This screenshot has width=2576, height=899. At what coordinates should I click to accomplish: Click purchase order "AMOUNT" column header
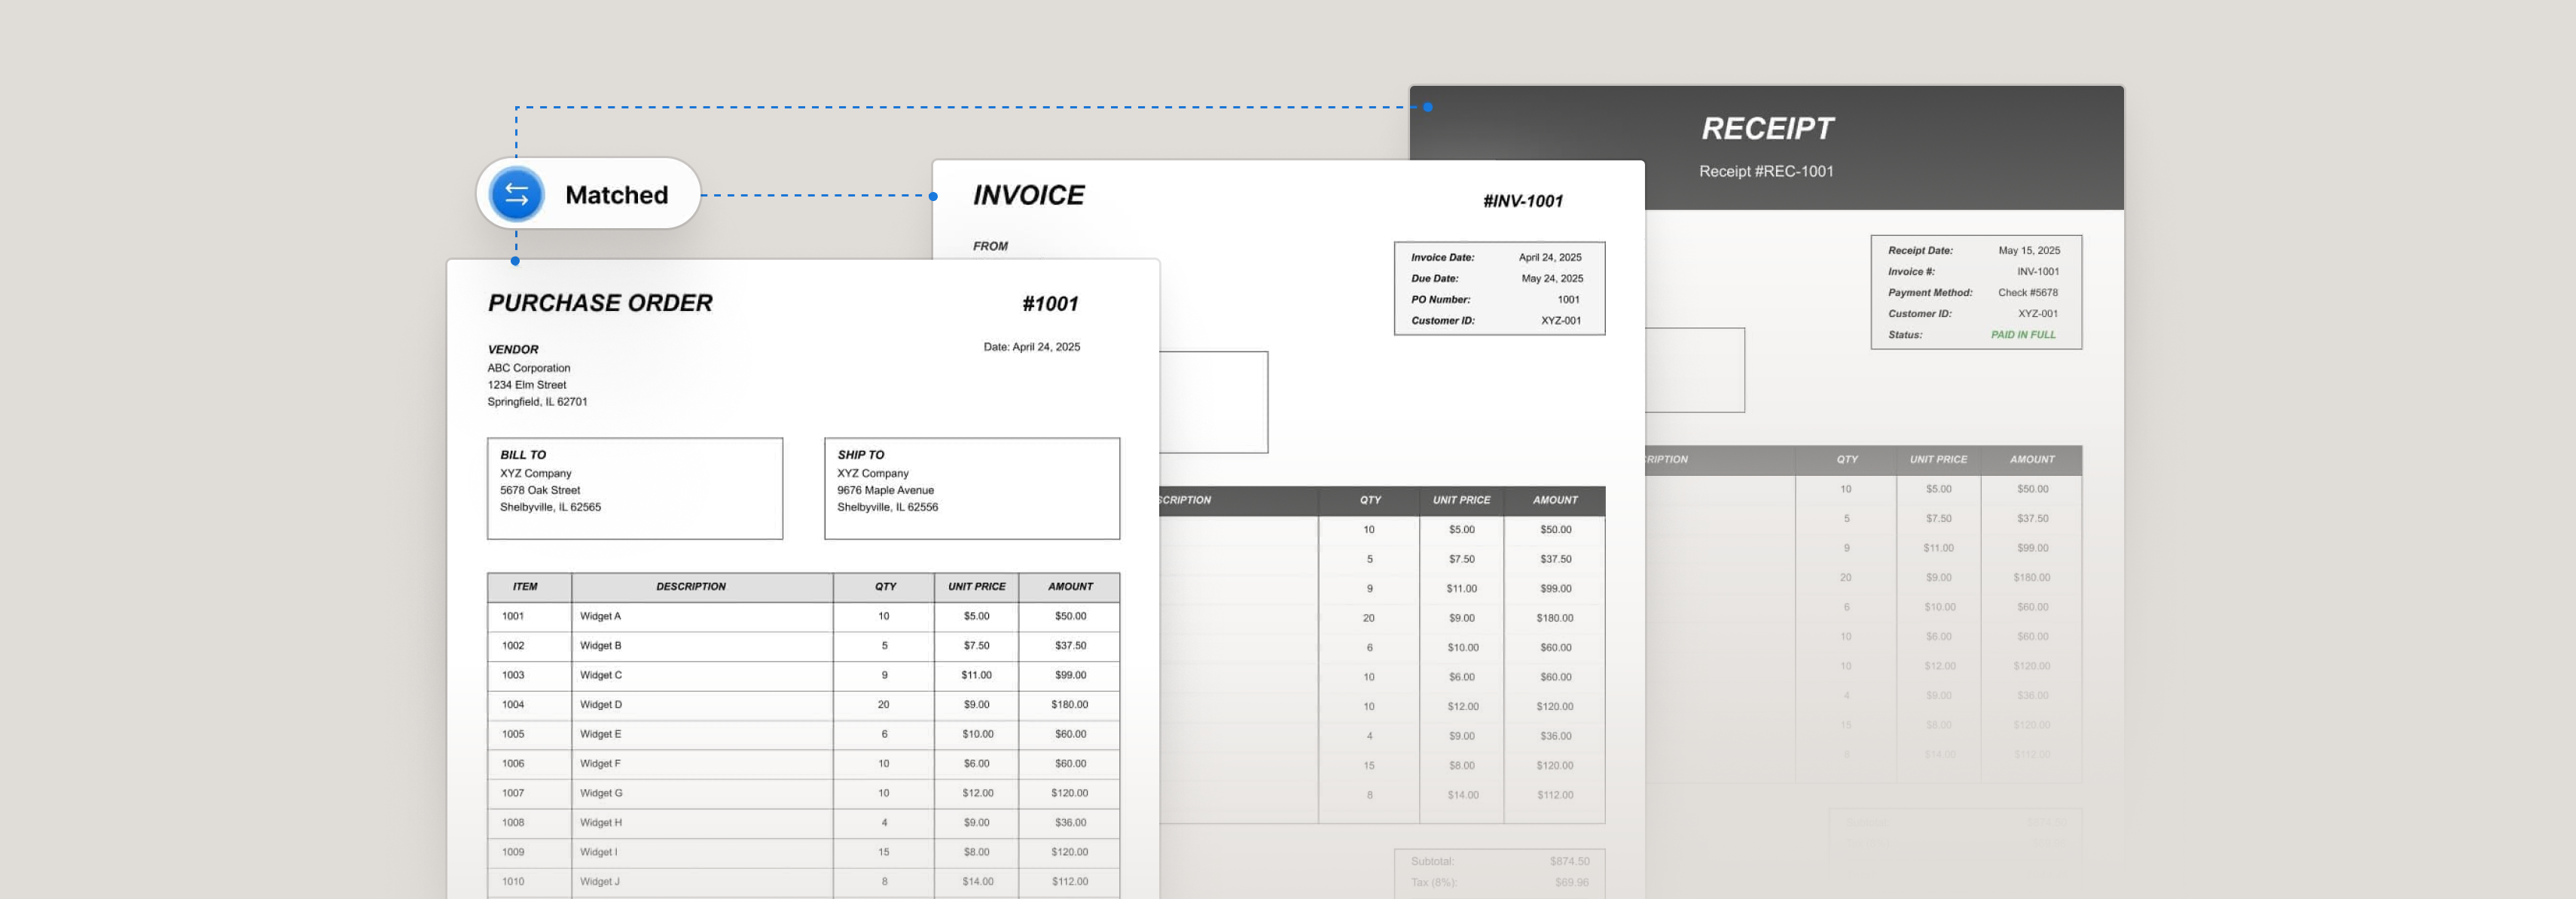click(x=1070, y=587)
